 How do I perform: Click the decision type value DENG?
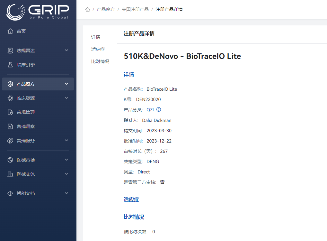point(153,162)
